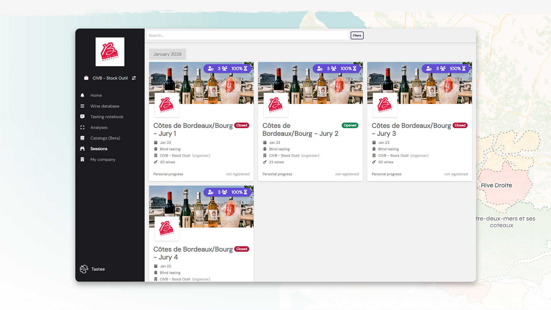Screen dimensions: 551x310
Task: Switch workspace using the swap arrows icon
Action: [x=134, y=78]
